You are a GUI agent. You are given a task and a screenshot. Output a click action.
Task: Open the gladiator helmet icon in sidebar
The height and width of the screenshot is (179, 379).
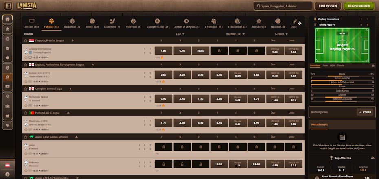click(x=7, y=29)
